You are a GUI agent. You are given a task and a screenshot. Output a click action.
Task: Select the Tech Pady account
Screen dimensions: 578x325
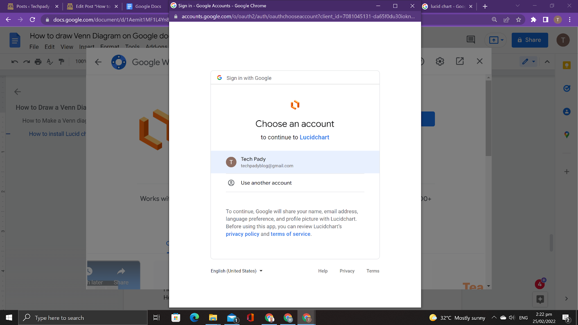pyautogui.click(x=295, y=162)
